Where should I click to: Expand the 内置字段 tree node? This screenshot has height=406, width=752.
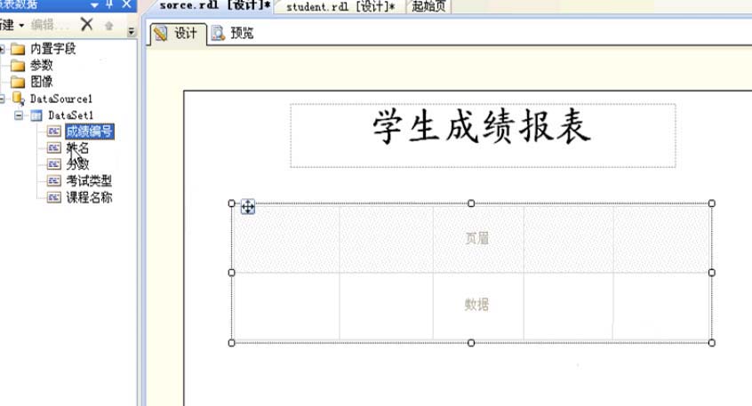2,49
